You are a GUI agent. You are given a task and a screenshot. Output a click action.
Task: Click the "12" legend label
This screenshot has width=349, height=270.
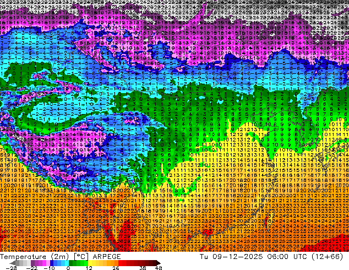[89, 268]
